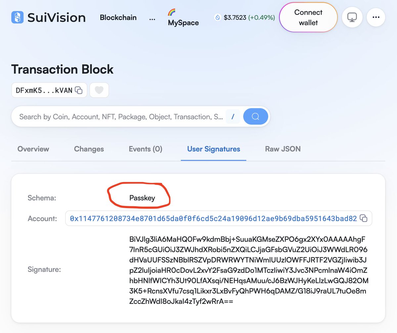Click the blue search magnifier button
Viewport: 397px width, 333px height.
(x=255, y=117)
